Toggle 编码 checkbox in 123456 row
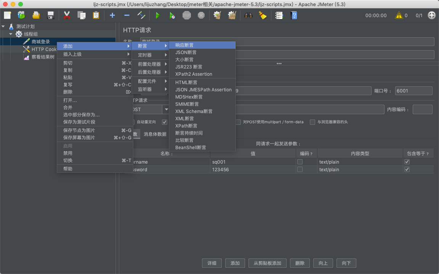 300,169
